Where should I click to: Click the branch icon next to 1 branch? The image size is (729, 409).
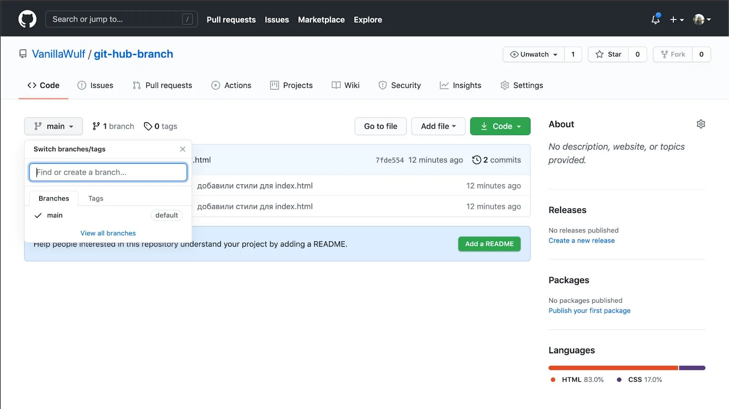[96, 126]
